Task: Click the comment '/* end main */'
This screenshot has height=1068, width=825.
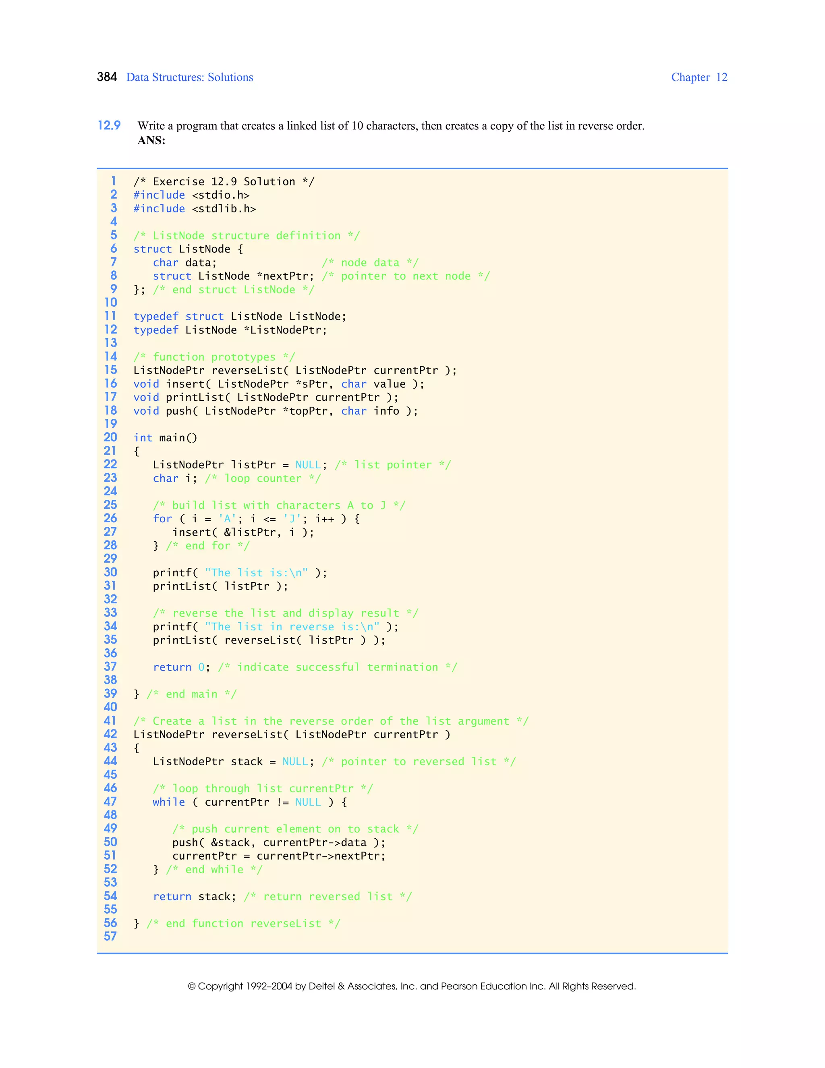Action: (192, 694)
